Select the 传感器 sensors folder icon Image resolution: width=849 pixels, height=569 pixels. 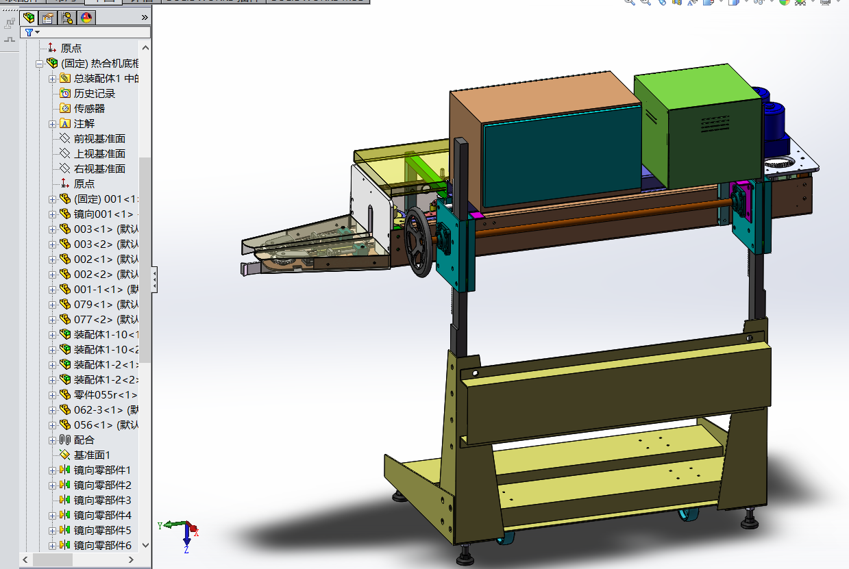[x=65, y=108]
